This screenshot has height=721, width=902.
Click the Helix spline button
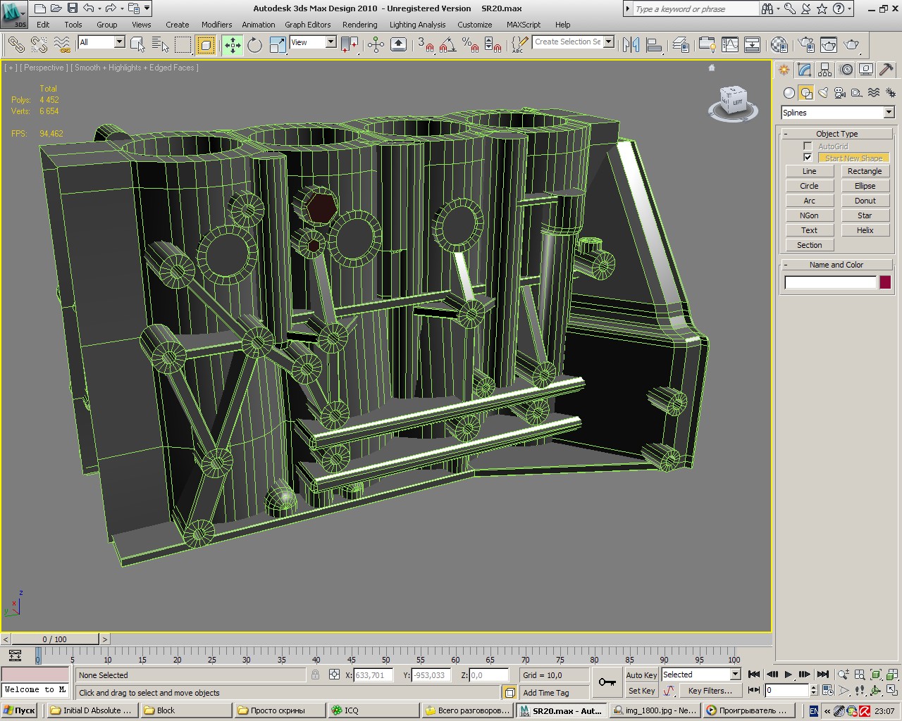pyautogui.click(x=865, y=230)
